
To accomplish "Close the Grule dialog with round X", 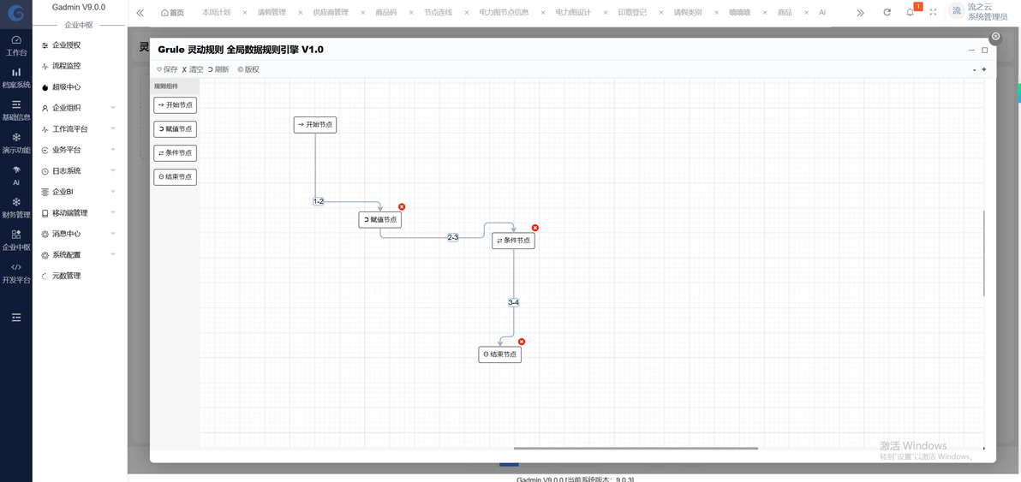I will [995, 37].
